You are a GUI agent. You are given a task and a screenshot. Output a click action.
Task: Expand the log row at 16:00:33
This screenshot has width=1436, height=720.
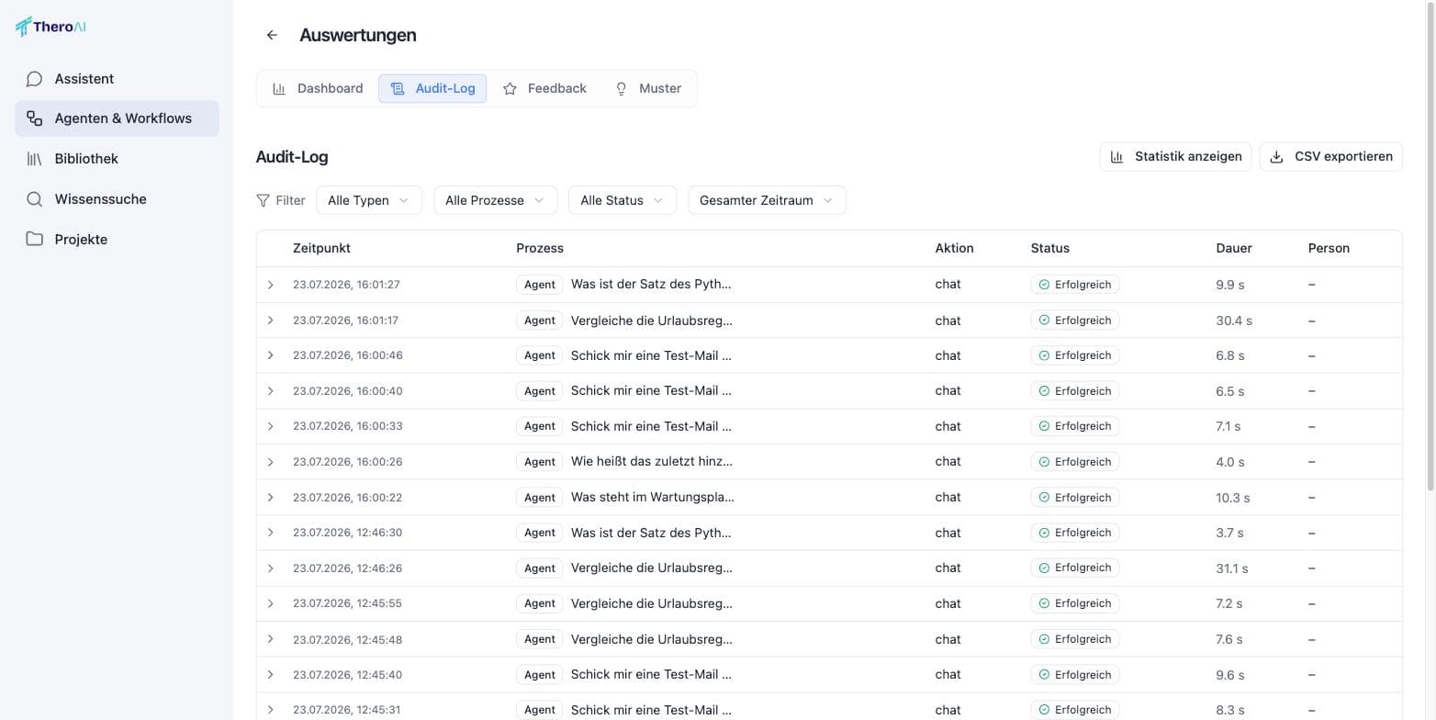point(271,426)
